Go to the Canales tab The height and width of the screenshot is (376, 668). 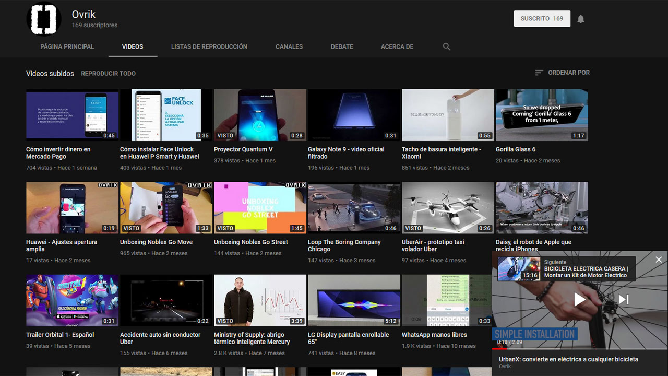point(289,46)
